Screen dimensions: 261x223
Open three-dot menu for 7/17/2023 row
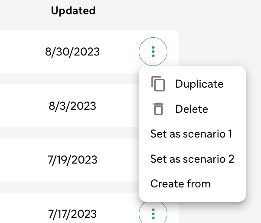point(153,213)
